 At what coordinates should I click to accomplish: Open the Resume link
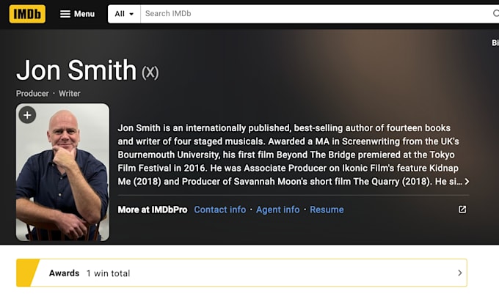click(327, 210)
